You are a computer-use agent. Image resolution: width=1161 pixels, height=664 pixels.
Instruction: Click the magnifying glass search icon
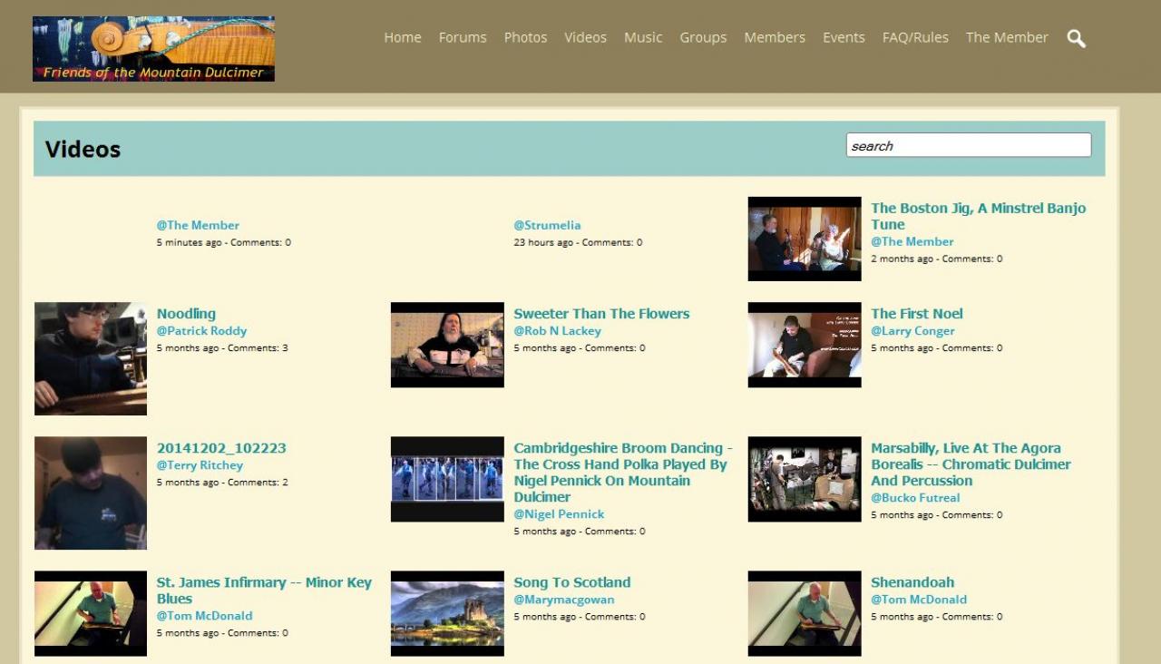[1076, 38]
